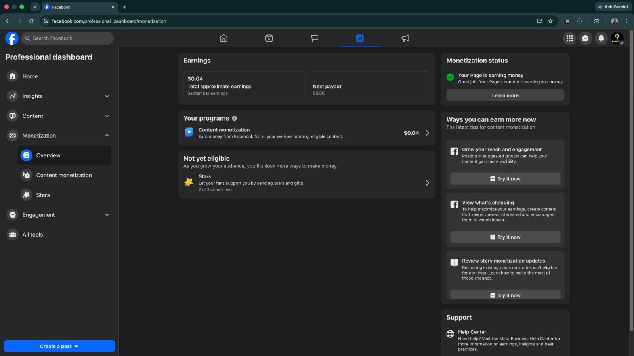Open Content monetization in the sidebar
634x356 pixels.
point(65,175)
